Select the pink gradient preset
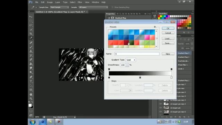Viewport: 222px width, 125px height. point(147,37)
